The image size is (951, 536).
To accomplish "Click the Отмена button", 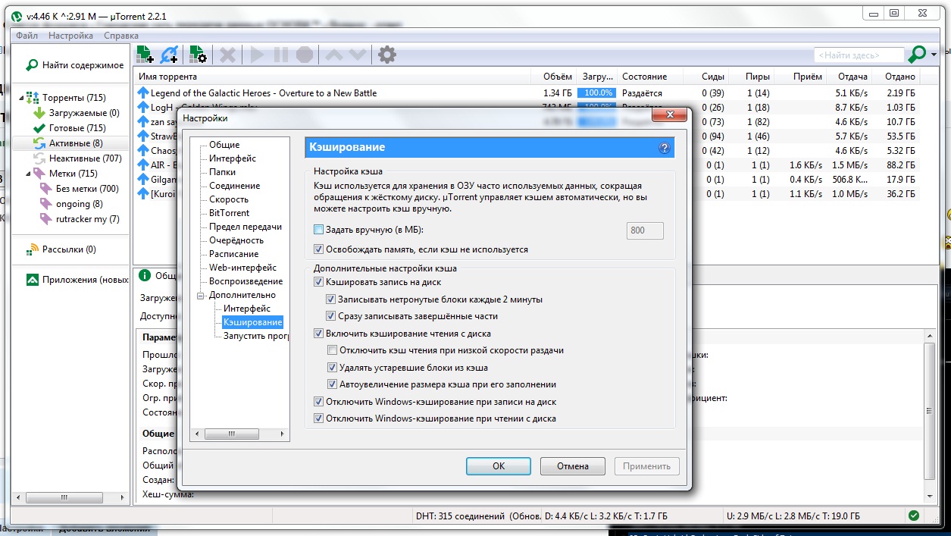I will tap(572, 466).
